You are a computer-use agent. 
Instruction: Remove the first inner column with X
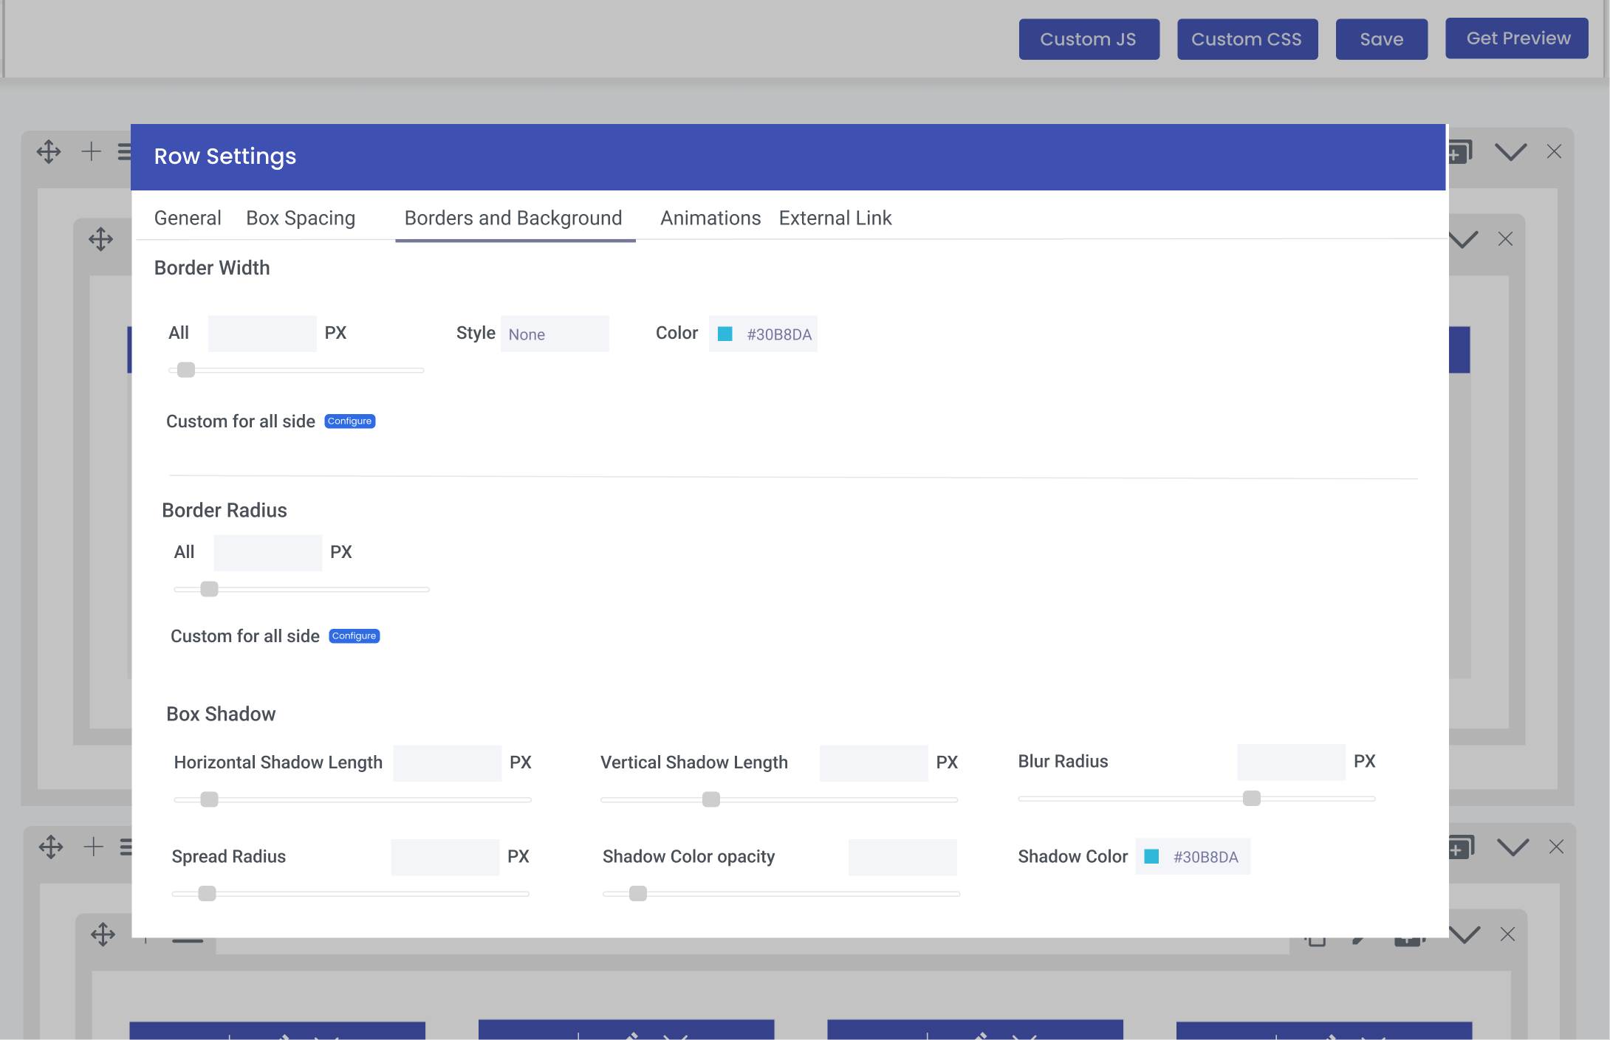pos(1505,239)
